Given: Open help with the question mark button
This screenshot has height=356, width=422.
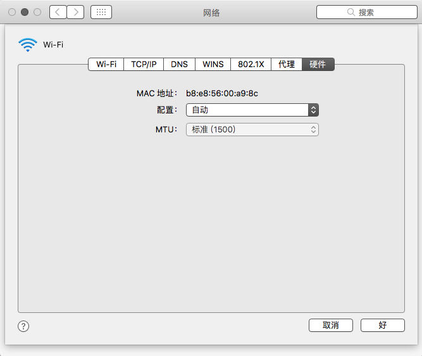Looking at the screenshot, I should tap(23, 326).
